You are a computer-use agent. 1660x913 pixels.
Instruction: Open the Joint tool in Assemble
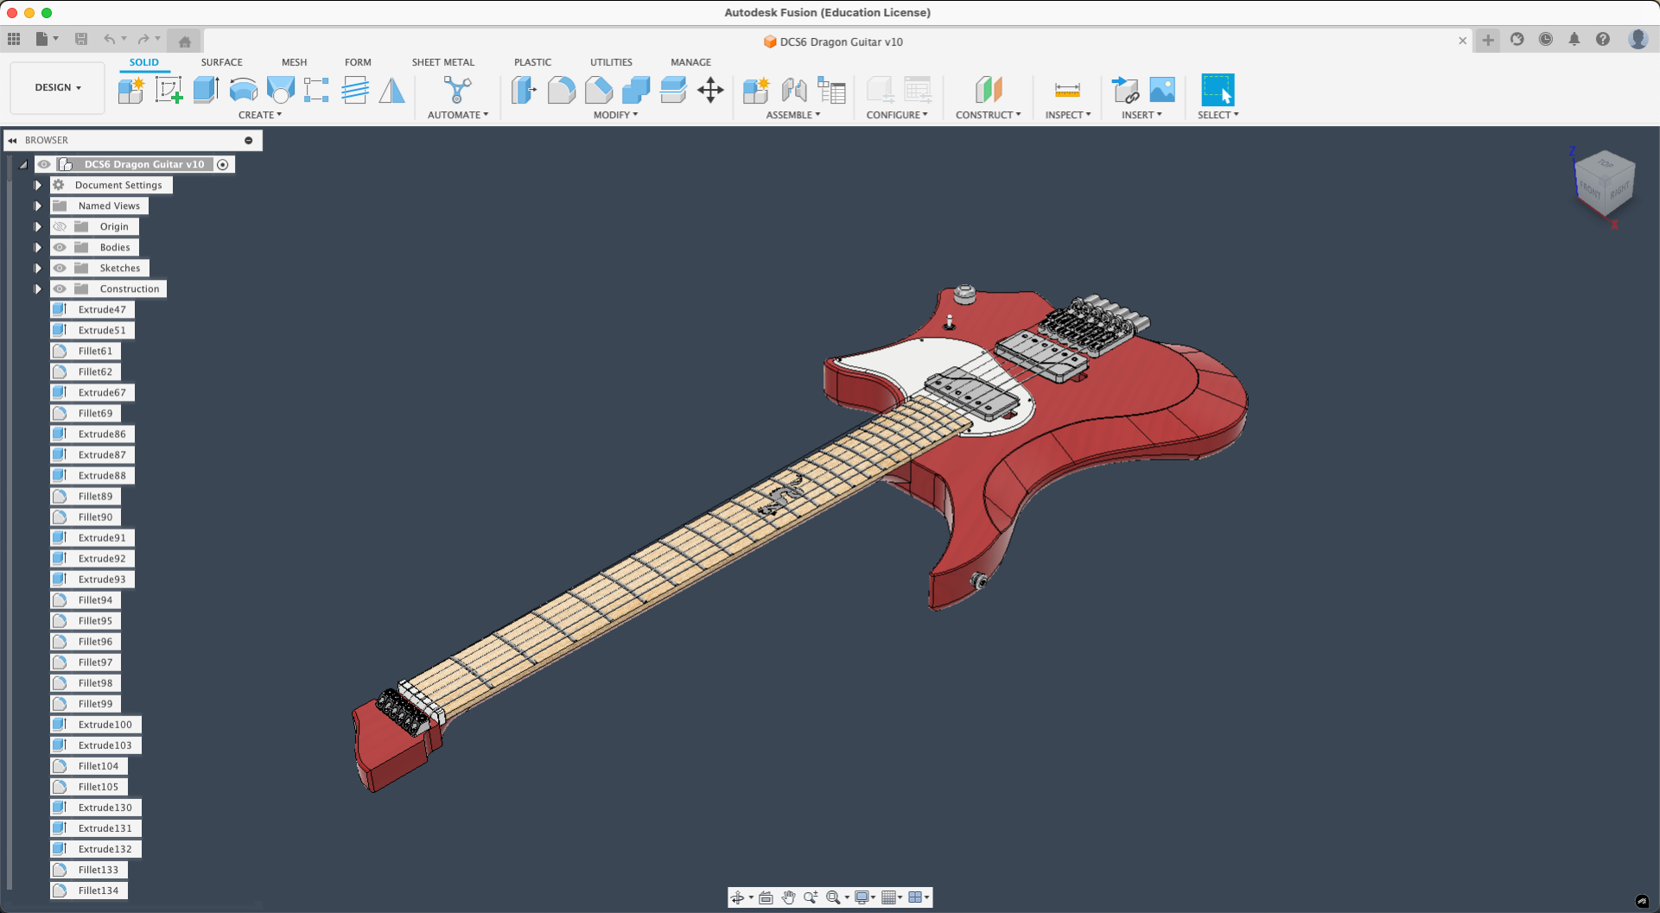click(793, 90)
